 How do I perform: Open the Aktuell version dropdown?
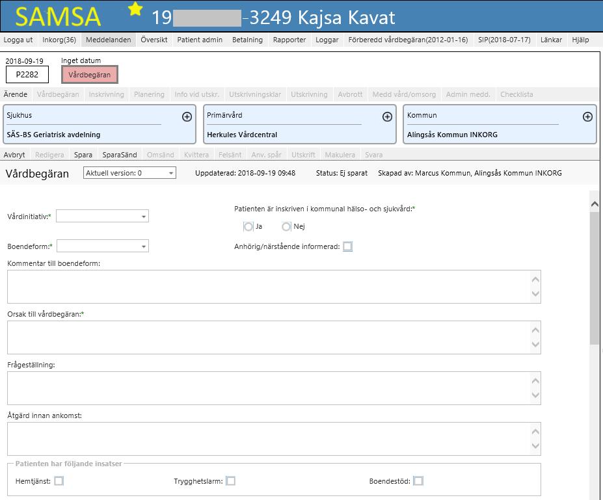pos(129,173)
